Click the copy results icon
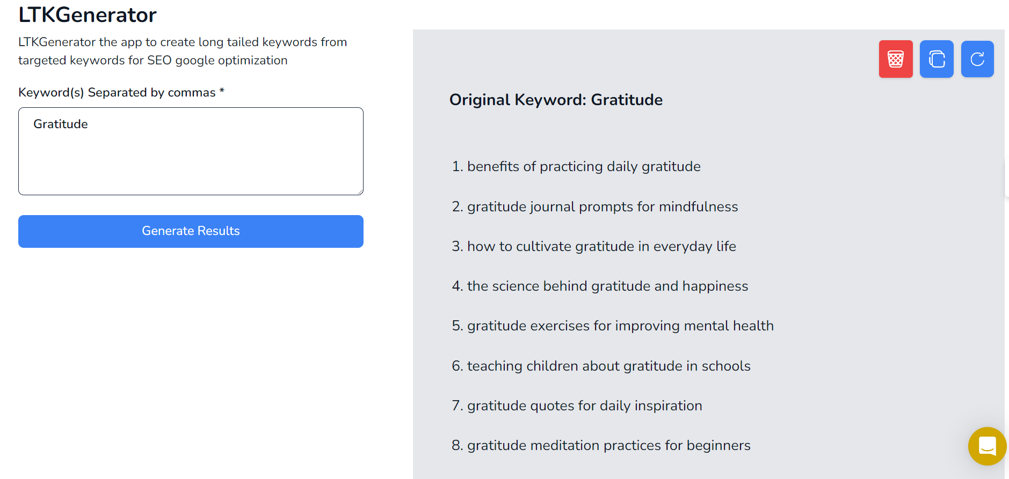1009x479 pixels. tap(937, 59)
